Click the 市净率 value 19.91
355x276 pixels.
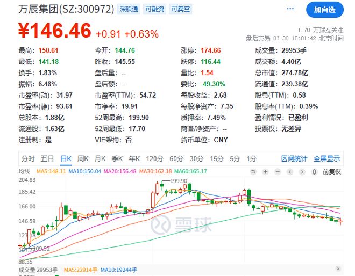click(129, 106)
